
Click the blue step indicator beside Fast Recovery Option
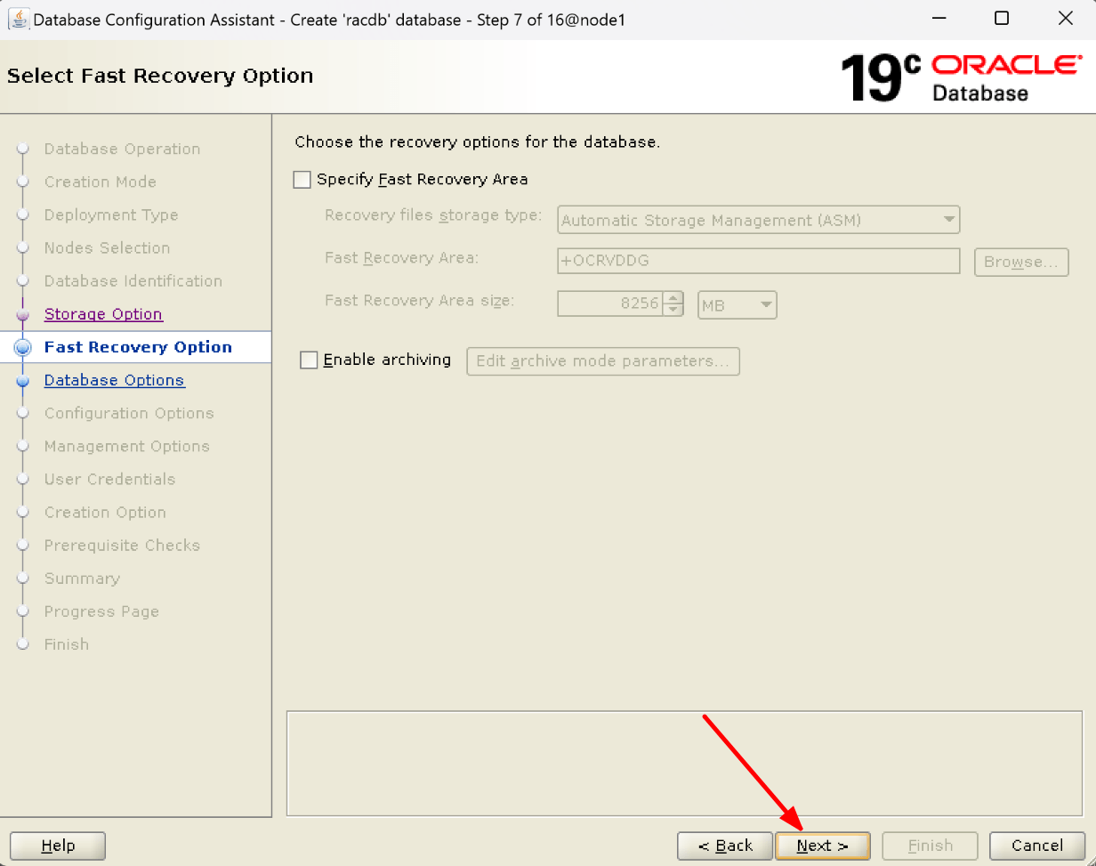point(21,347)
